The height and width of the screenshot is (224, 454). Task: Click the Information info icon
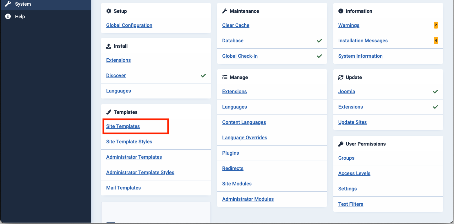[341, 11]
